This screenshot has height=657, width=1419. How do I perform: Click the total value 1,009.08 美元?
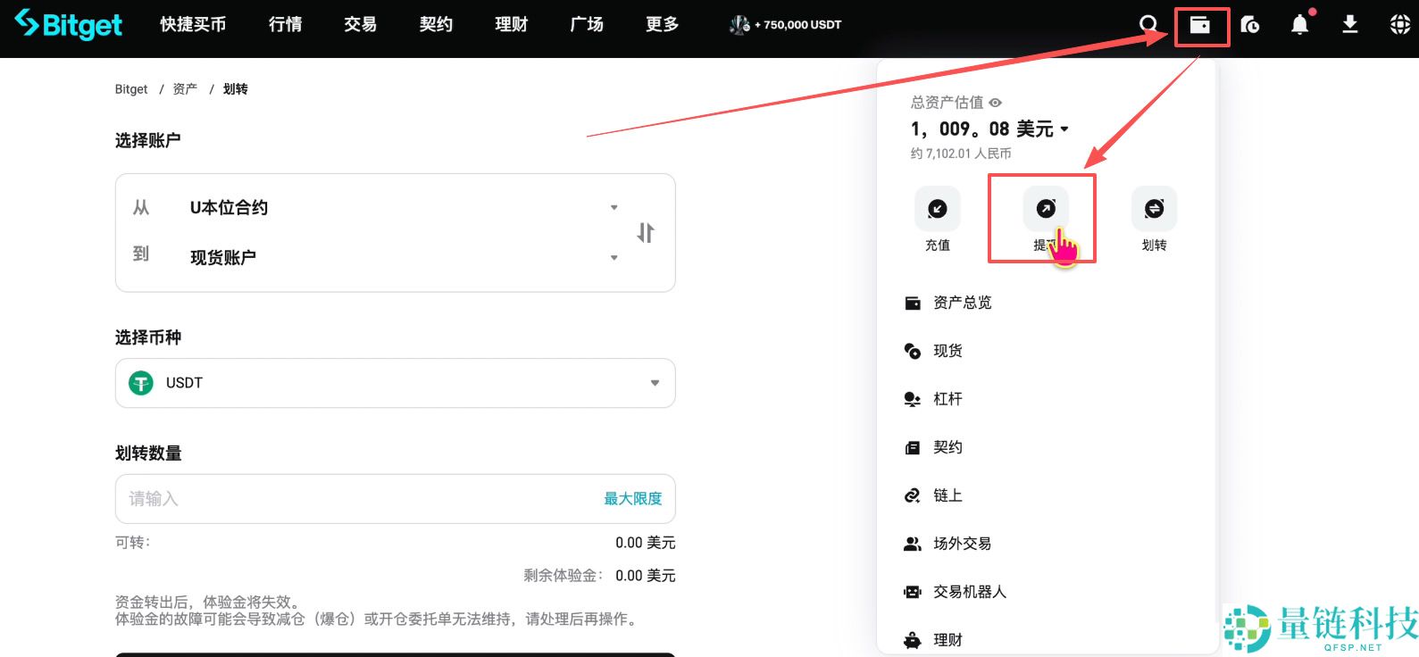(982, 129)
